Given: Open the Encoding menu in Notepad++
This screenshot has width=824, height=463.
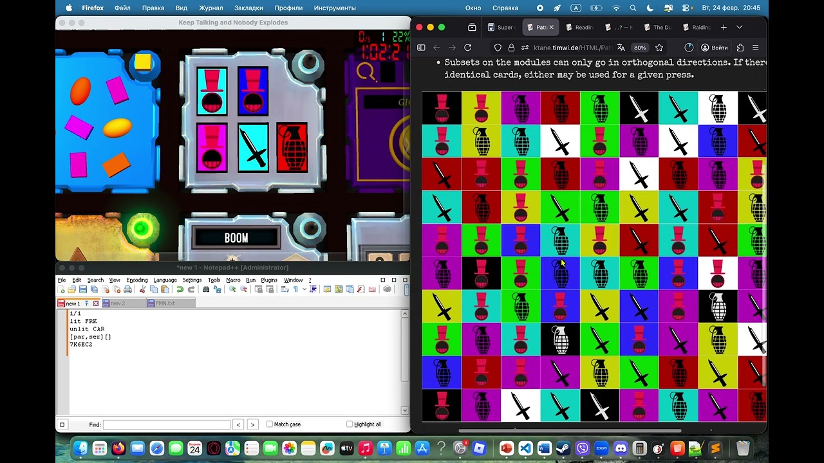Looking at the screenshot, I should (x=136, y=280).
